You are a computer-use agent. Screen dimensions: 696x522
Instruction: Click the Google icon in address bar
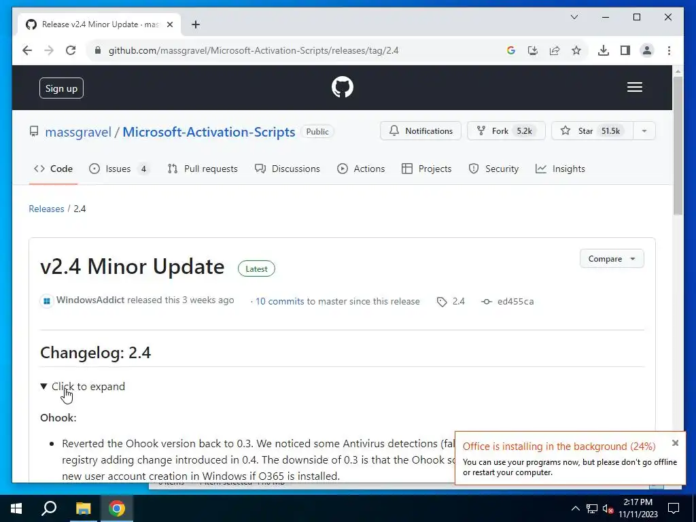pyautogui.click(x=511, y=50)
